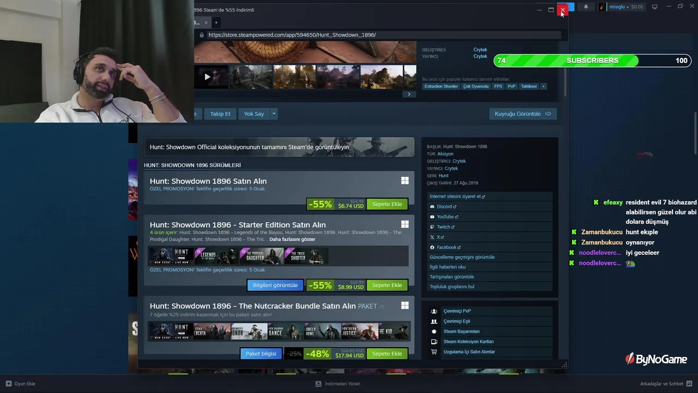698x393 pixels.
Task: Open Güncelleme geçmişini görüntüle link
Action: click(462, 257)
